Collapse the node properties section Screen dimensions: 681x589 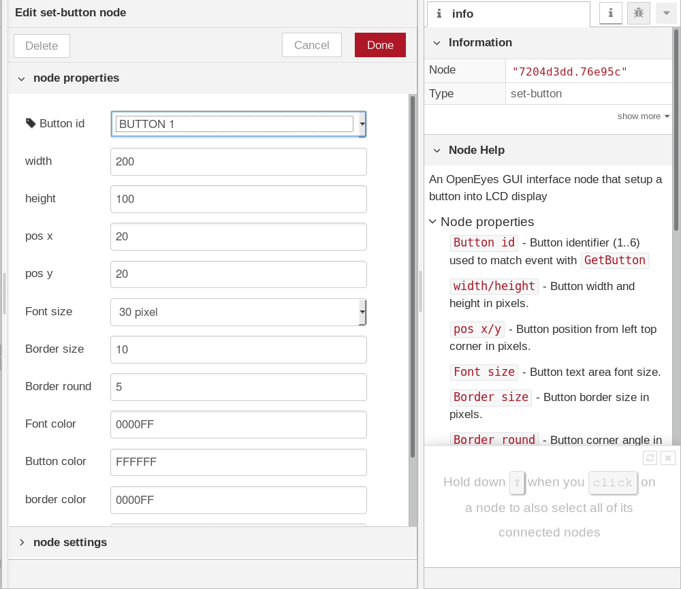coord(22,78)
